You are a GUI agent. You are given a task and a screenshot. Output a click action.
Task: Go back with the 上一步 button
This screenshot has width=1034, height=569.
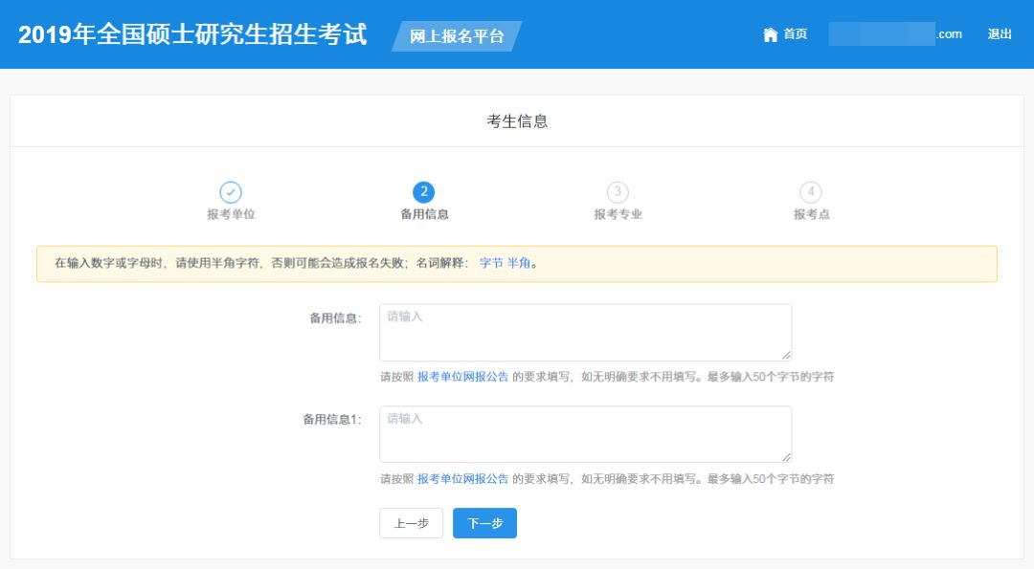click(411, 523)
